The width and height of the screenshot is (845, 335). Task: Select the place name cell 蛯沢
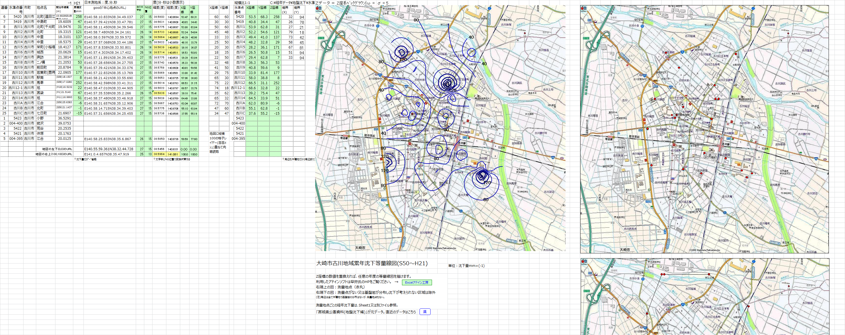pos(46,123)
